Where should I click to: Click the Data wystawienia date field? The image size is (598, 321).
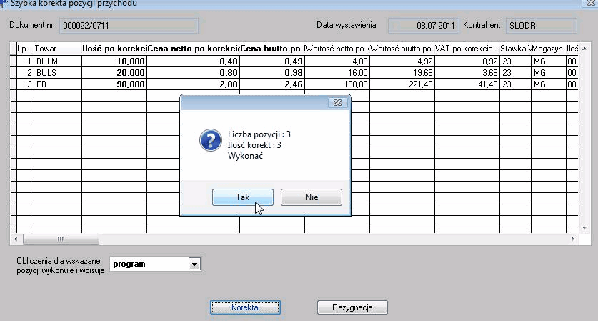(424, 26)
